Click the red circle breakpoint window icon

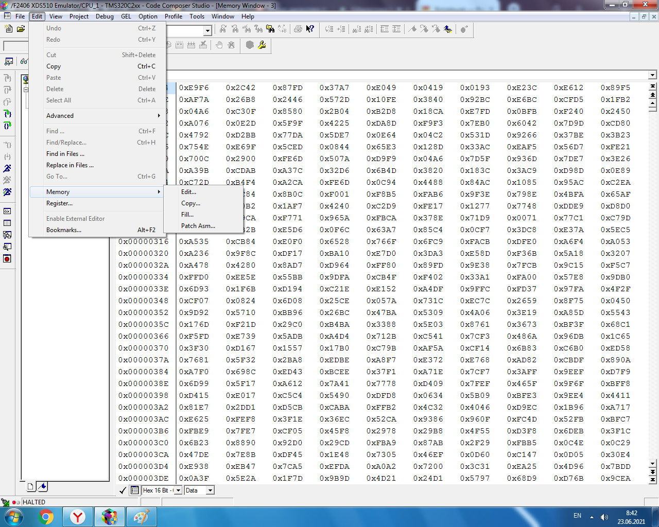click(x=7, y=258)
